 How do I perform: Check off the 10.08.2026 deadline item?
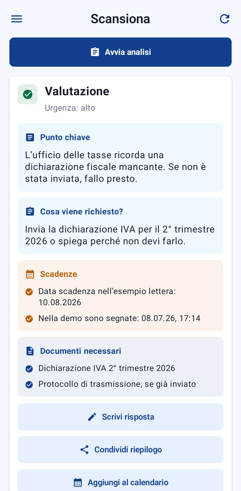tap(29, 292)
